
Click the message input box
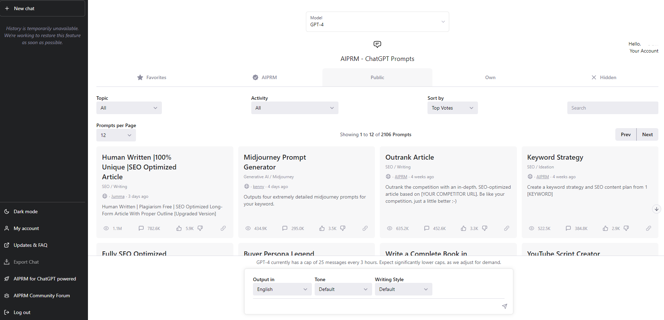tap(375, 306)
